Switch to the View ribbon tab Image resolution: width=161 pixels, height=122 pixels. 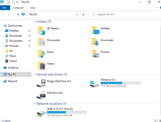click(x=33, y=8)
